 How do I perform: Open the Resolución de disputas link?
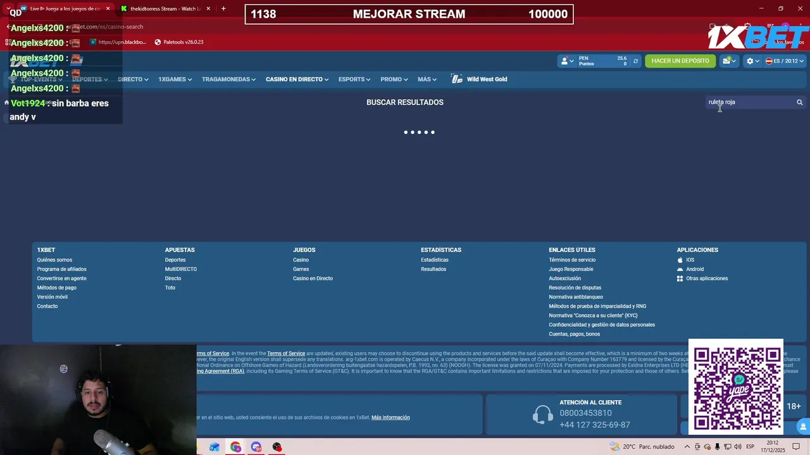[575, 288]
